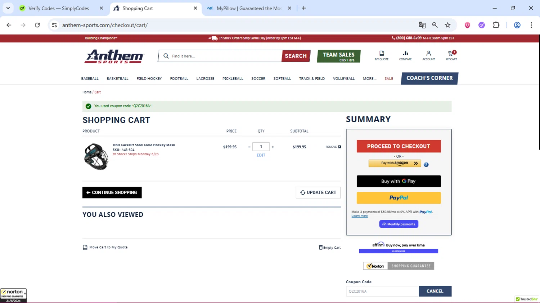The height and width of the screenshot is (303, 540).
Task: Increase quantity with the plus button
Action: point(273,147)
